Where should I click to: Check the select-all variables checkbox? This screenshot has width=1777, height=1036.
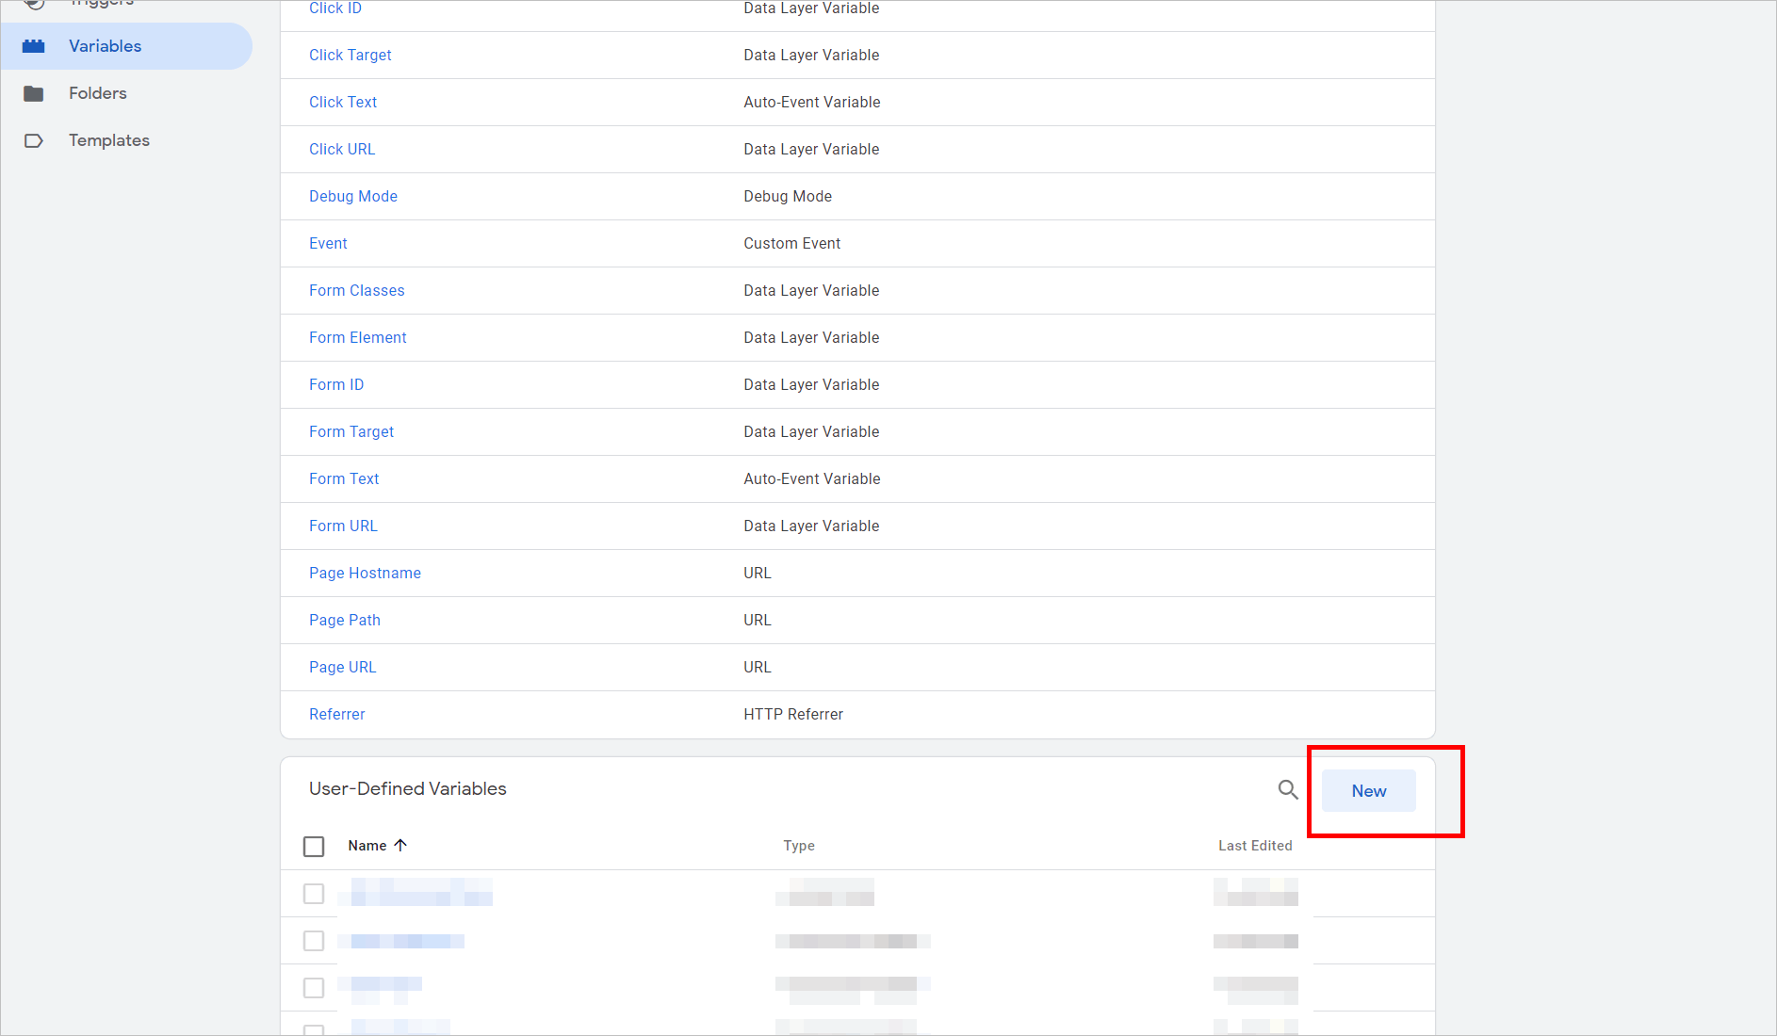(314, 846)
